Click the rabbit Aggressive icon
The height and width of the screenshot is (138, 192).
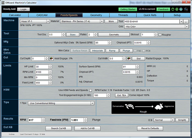coord(159,106)
